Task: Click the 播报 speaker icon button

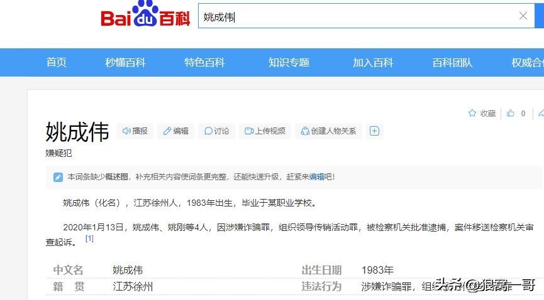Action: point(135,131)
